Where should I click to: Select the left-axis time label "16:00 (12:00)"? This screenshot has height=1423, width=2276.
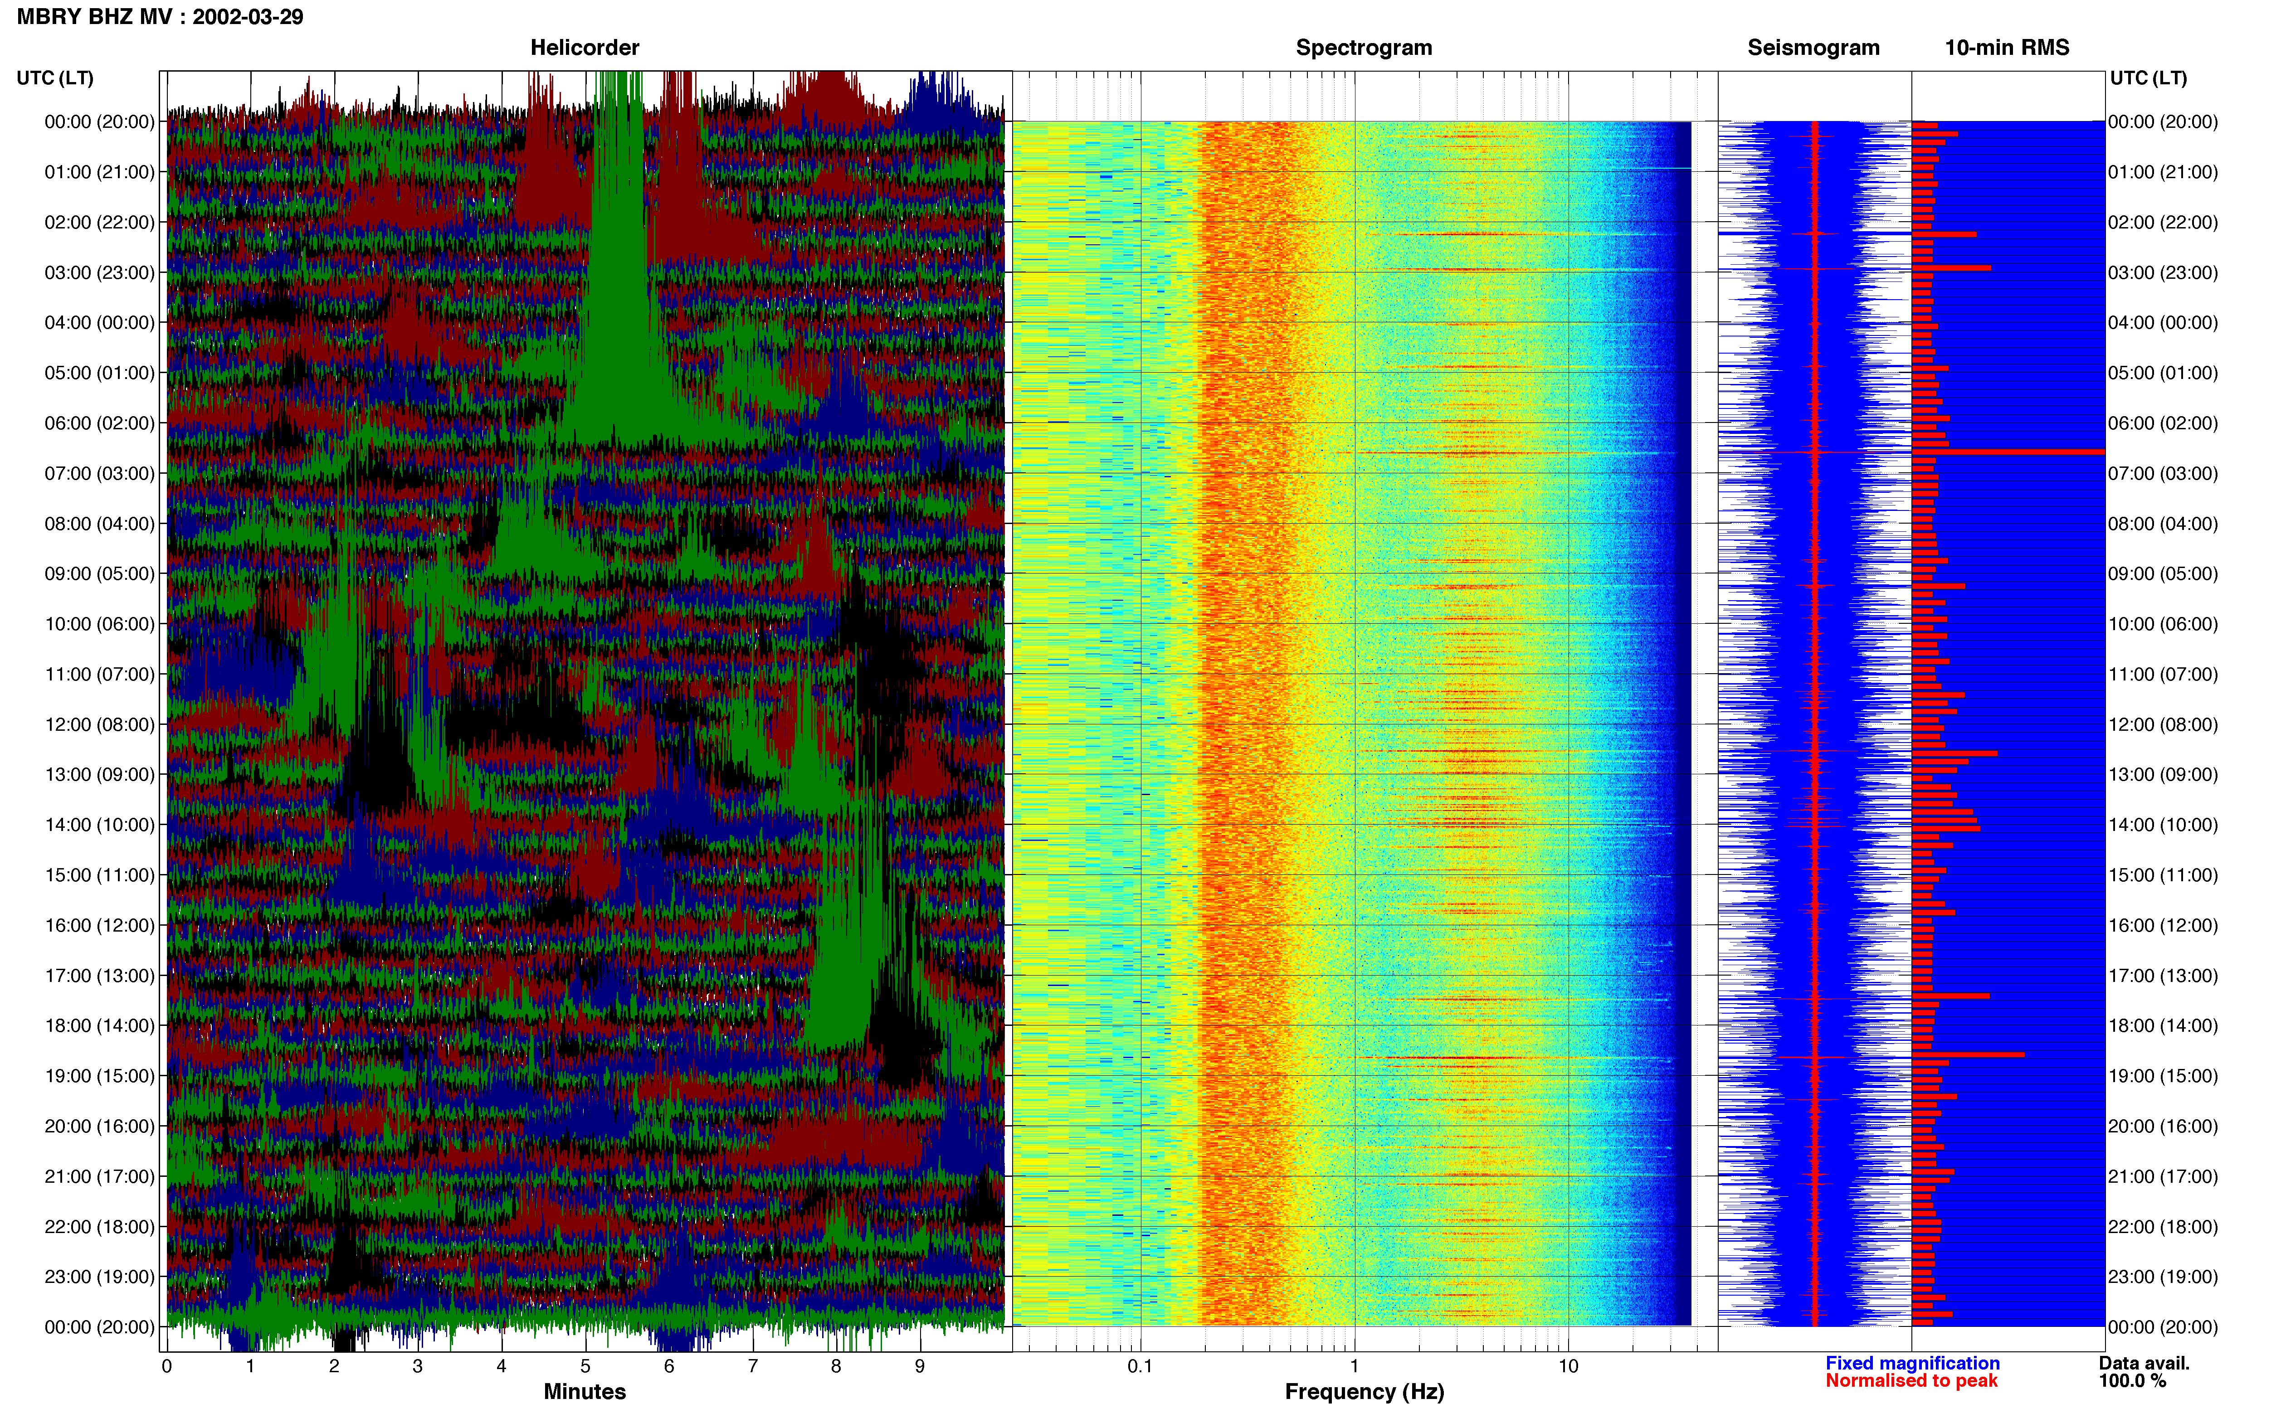coord(100,926)
